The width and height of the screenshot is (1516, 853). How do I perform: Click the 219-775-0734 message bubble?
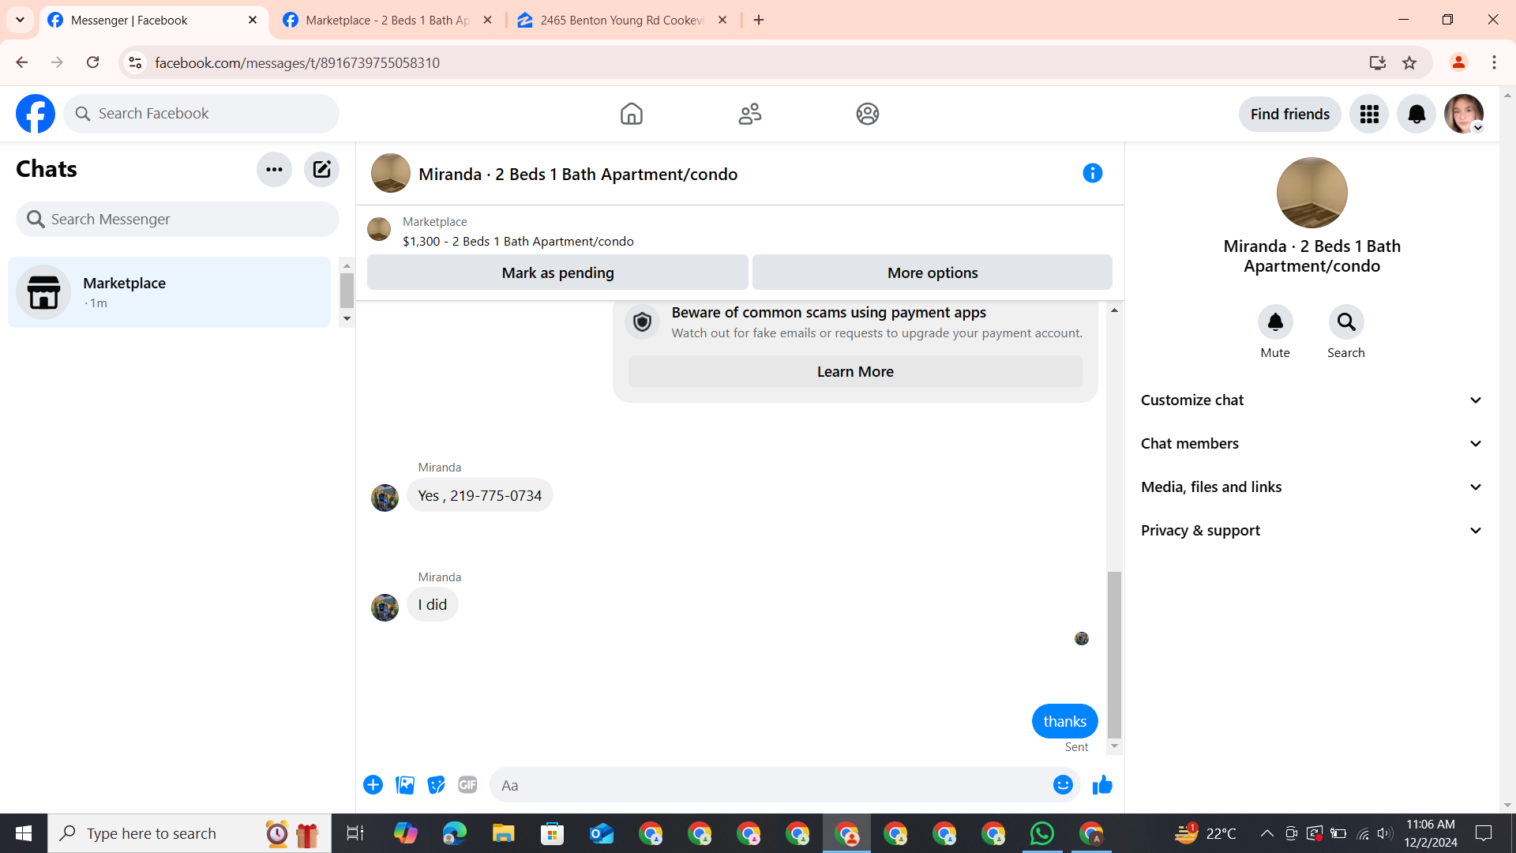[x=479, y=496]
